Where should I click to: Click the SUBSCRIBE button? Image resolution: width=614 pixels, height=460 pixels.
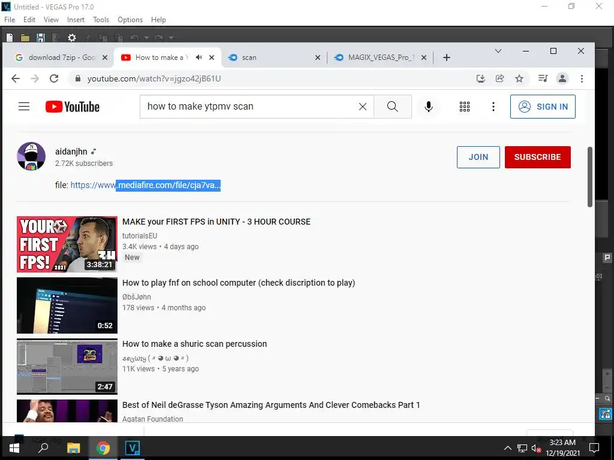[537, 157]
